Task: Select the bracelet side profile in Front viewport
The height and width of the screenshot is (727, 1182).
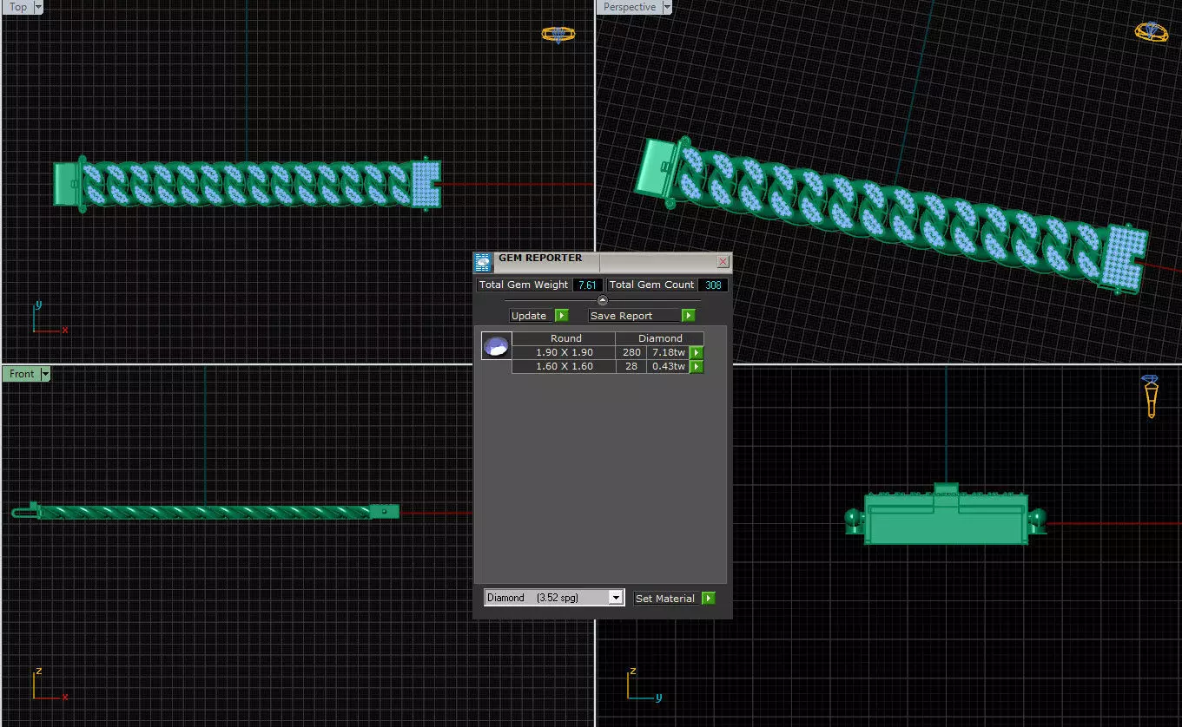Action: pyautogui.click(x=206, y=512)
